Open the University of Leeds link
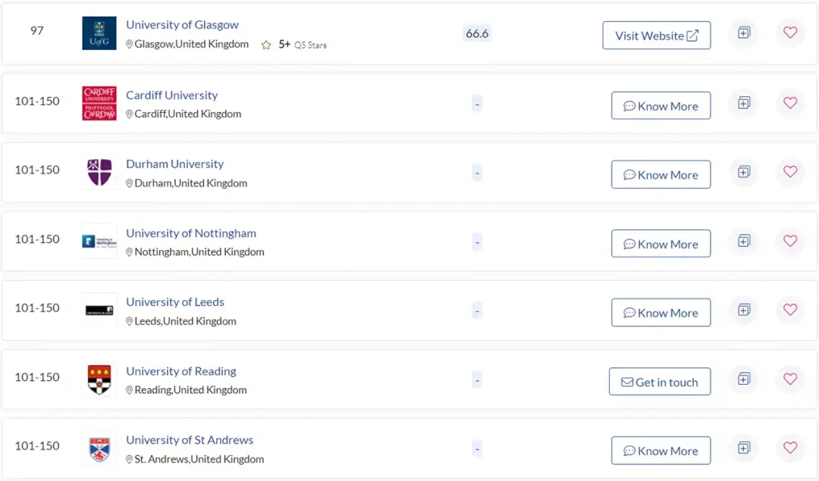Viewport: 819px width, 481px height. [x=175, y=302]
